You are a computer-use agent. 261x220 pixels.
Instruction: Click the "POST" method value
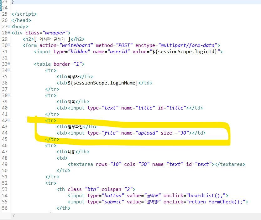coord(124,45)
